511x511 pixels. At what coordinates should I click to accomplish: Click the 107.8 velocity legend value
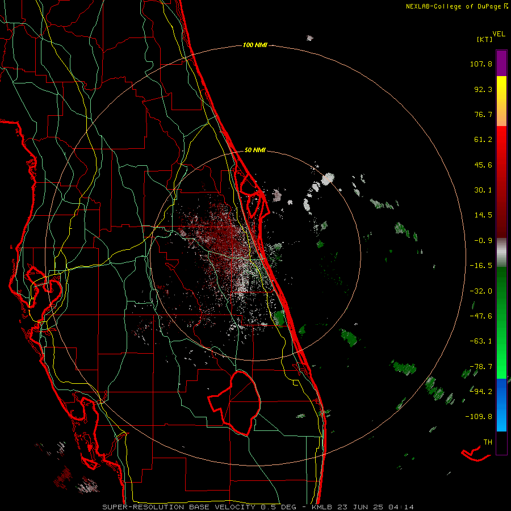click(x=481, y=64)
